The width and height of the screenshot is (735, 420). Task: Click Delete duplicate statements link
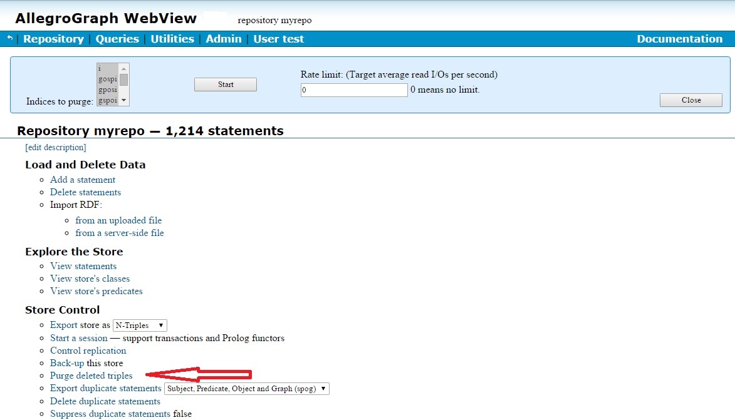pyautogui.click(x=105, y=401)
